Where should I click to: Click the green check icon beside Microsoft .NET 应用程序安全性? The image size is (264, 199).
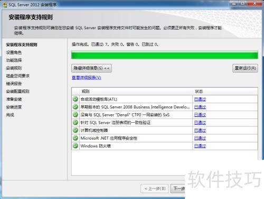pyautogui.click(x=76, y=138)
